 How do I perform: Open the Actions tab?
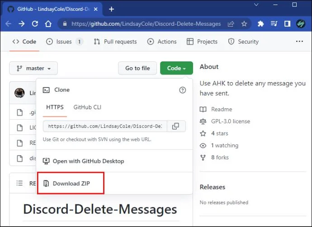162,42
